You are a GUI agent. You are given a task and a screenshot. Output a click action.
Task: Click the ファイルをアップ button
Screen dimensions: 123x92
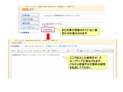(30, 27)
